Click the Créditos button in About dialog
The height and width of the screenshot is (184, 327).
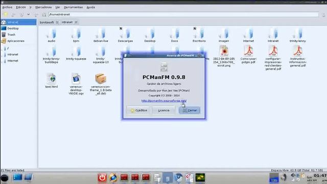tap(138, 110)
